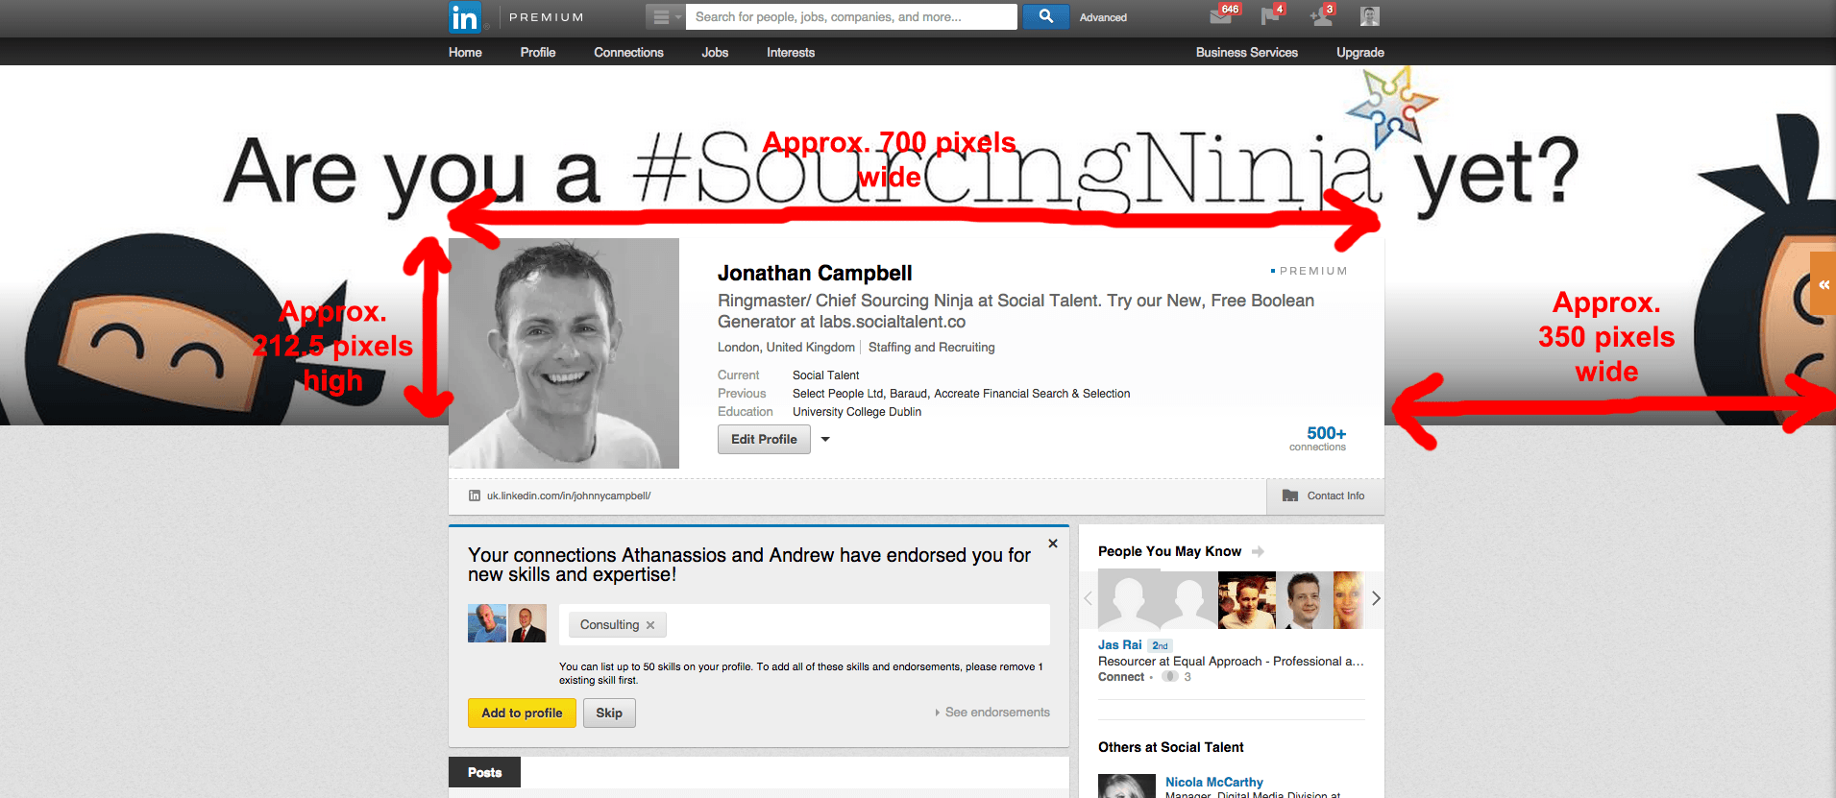Click Nicola McCarthy's photo thumbnail
This screenshot has width=1836, height=798.
click(x=1127, y=786)
